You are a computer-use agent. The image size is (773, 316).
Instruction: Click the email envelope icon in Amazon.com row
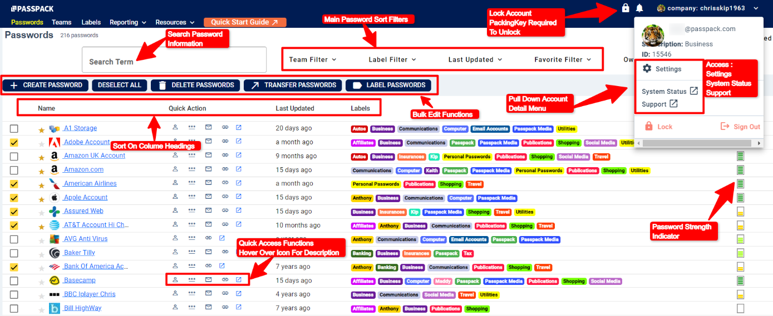[209, 170]
